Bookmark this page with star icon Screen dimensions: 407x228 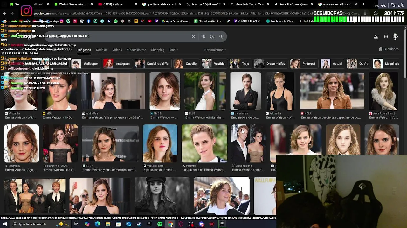click(x=365, y=13)
